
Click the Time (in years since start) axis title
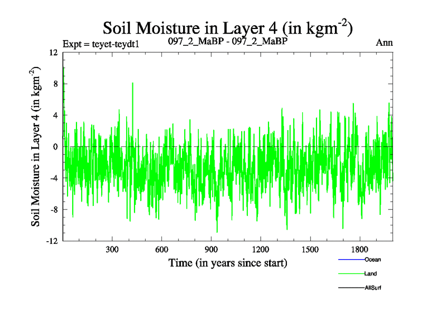[x=227, y=262]
